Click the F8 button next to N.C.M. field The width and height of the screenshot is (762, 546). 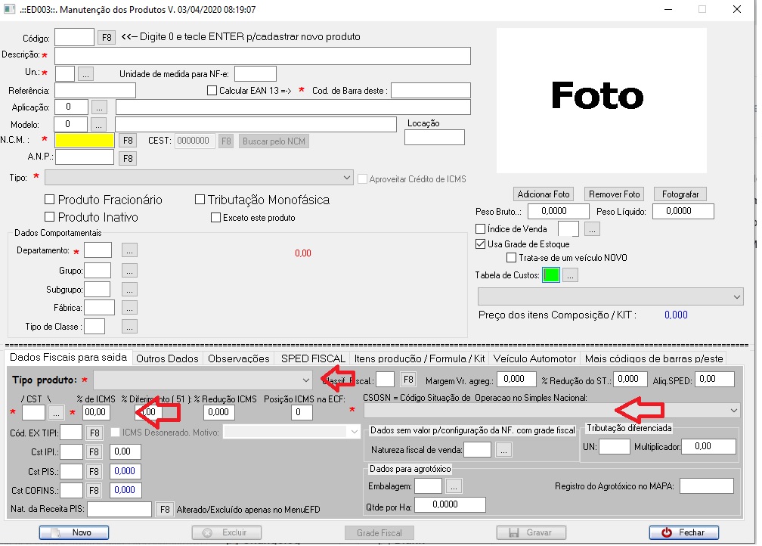(128, 141)
